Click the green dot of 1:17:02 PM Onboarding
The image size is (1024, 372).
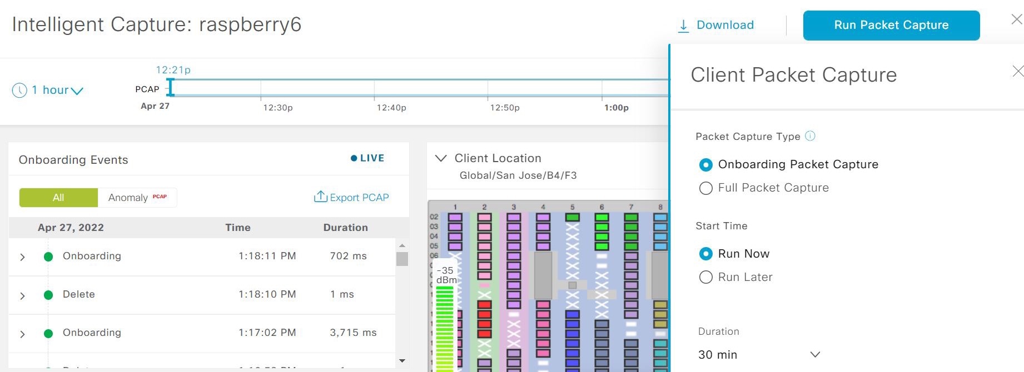(48, 333)
